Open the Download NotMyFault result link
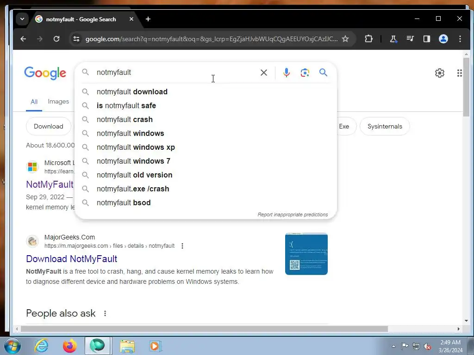This screenshot has width=474, height=355. pyautogui.click(x=72, y=259)
